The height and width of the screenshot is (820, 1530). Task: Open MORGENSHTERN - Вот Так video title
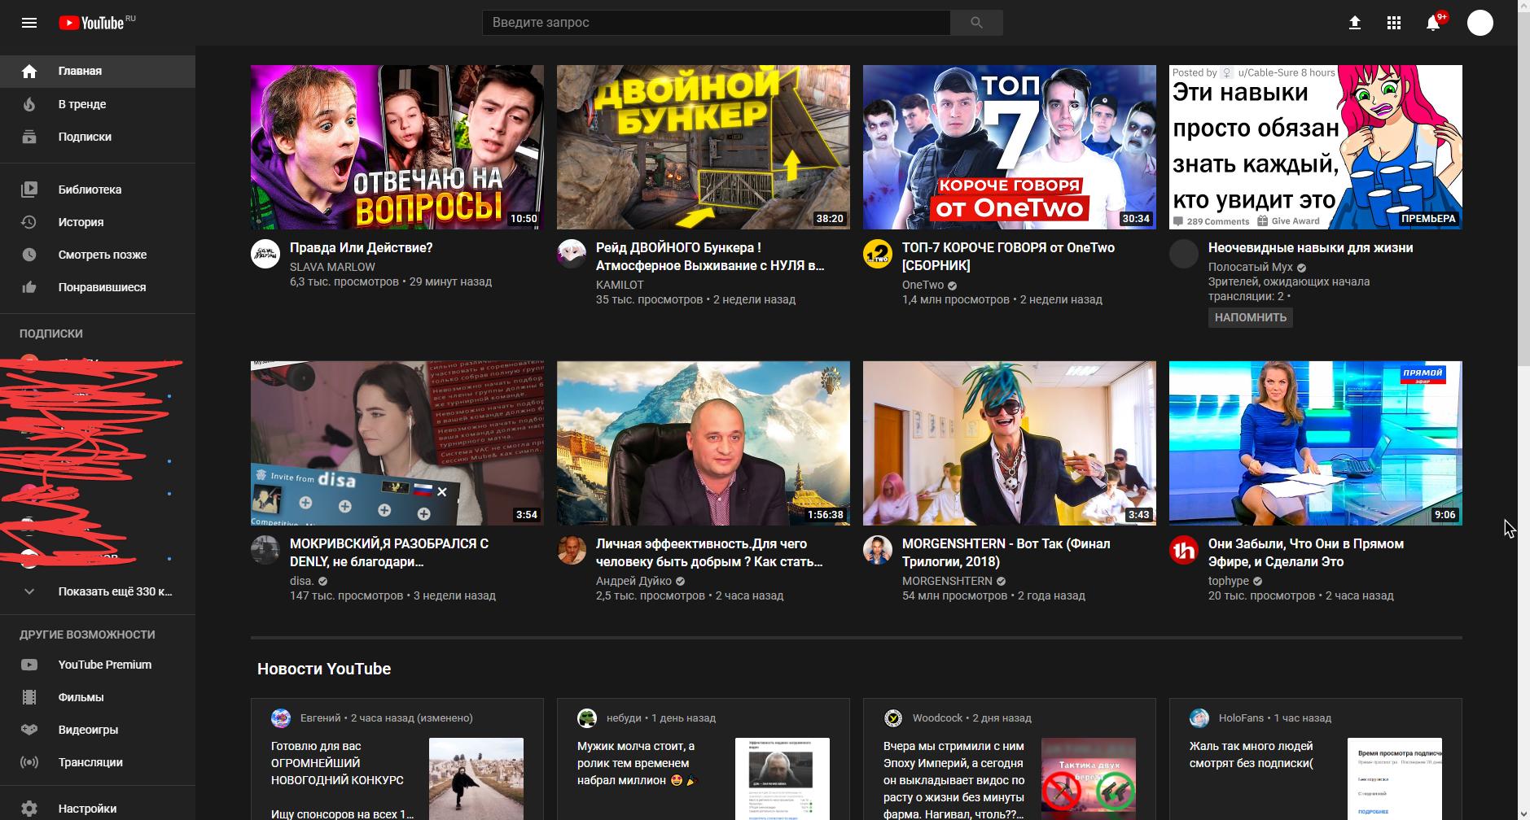[1006, 552]
